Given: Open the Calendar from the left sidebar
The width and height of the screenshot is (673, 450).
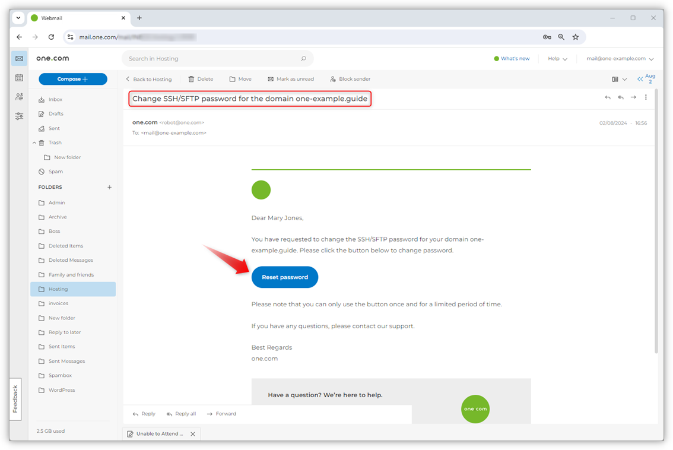Looking at the screenshot, I should point(19,77).
